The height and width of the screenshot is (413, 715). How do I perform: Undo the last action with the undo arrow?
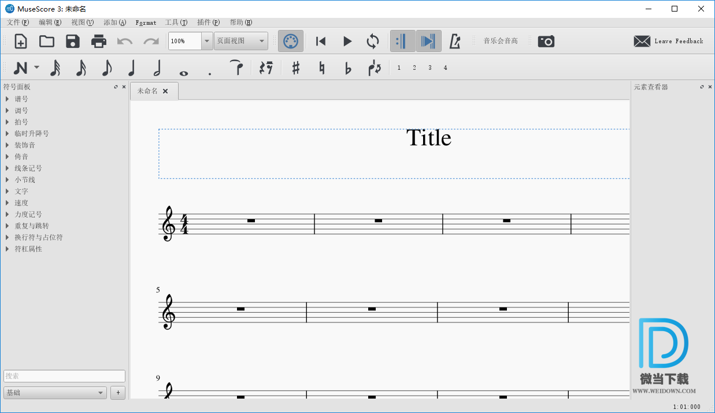point(125,41)
